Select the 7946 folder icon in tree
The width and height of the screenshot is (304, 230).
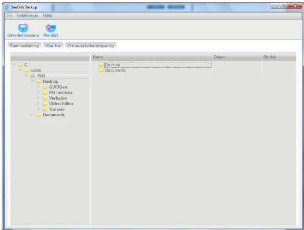tap(33, 75)
